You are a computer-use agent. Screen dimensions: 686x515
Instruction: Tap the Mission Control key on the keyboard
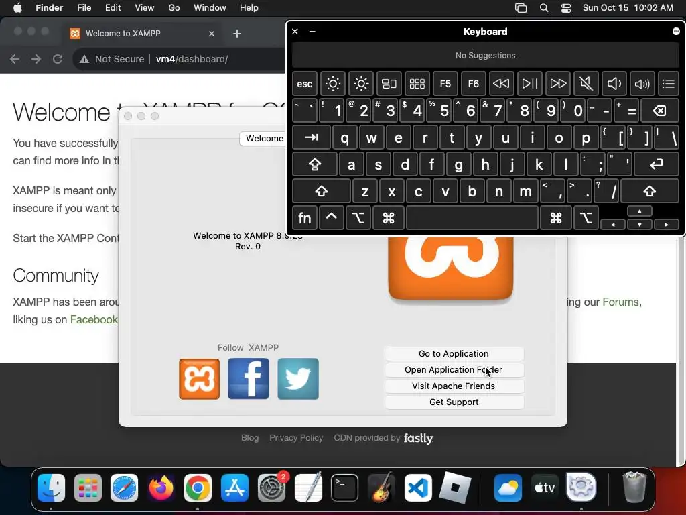[x=389, y=84]
